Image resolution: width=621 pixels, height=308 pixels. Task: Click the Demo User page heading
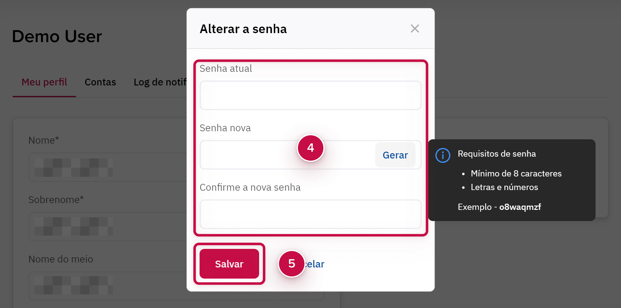point(57,37)
